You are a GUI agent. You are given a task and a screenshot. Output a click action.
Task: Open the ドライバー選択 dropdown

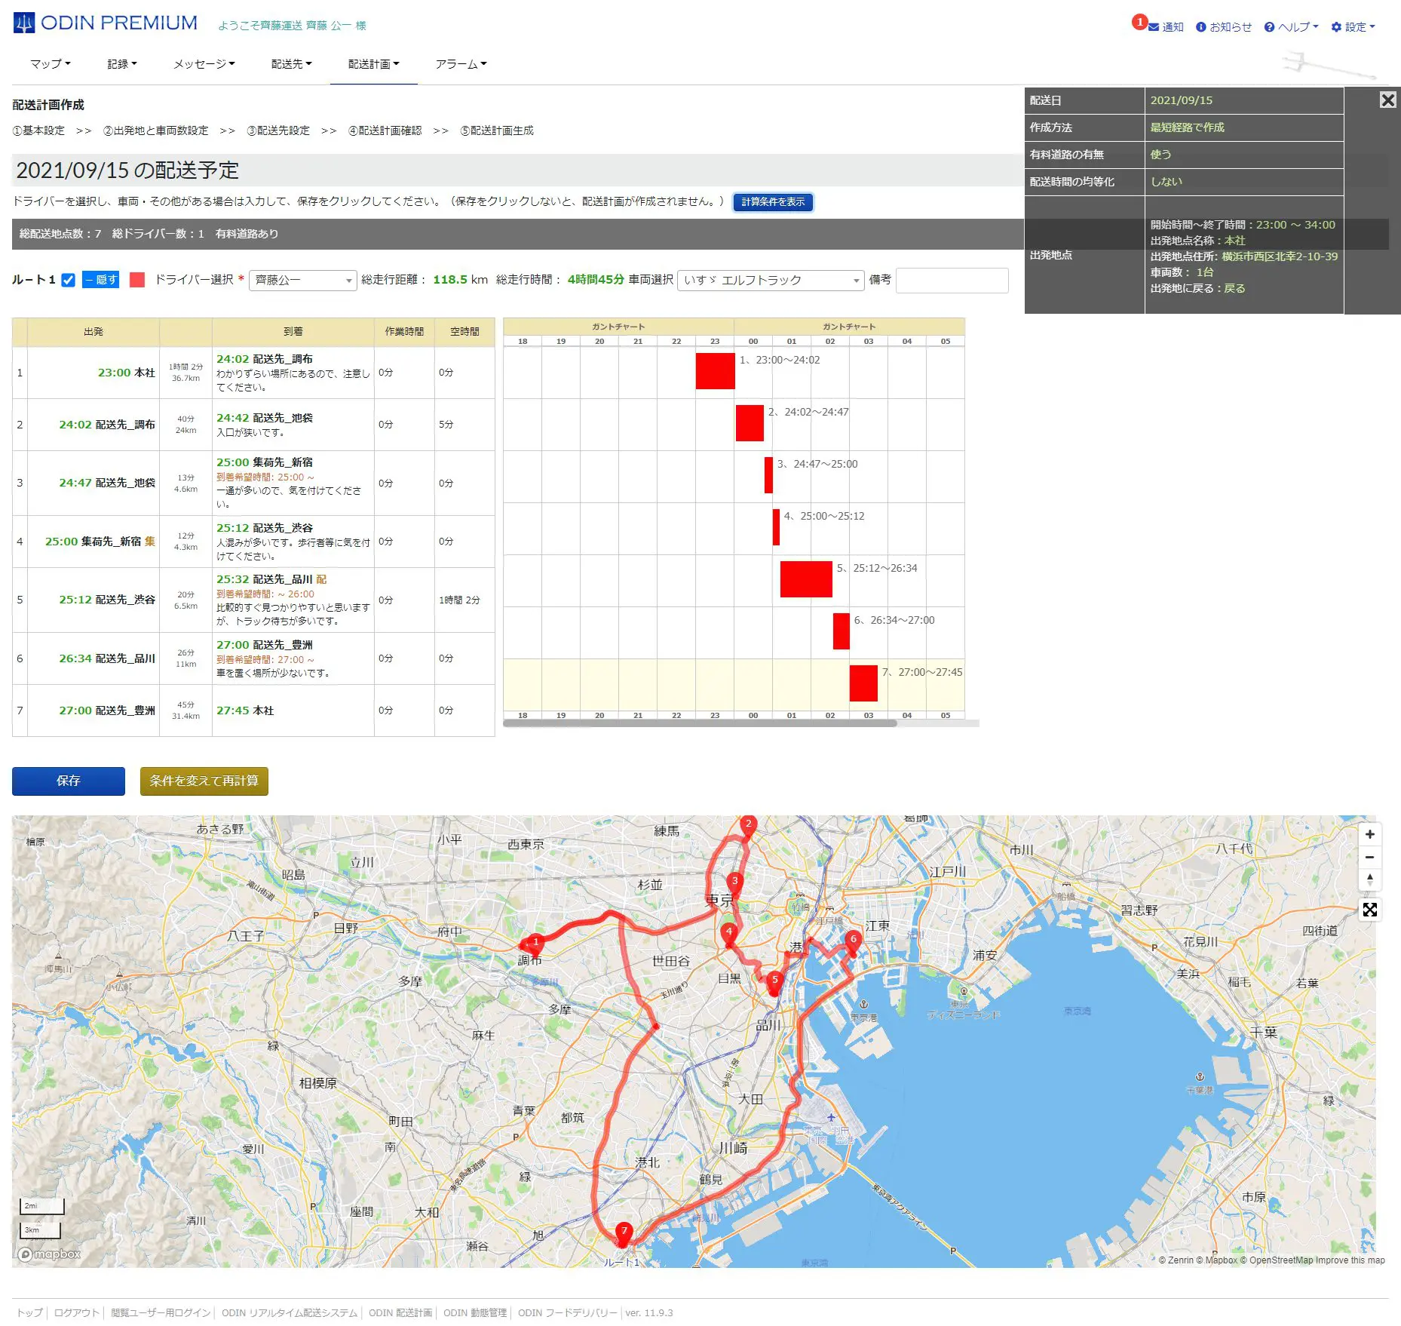(302, 281)
